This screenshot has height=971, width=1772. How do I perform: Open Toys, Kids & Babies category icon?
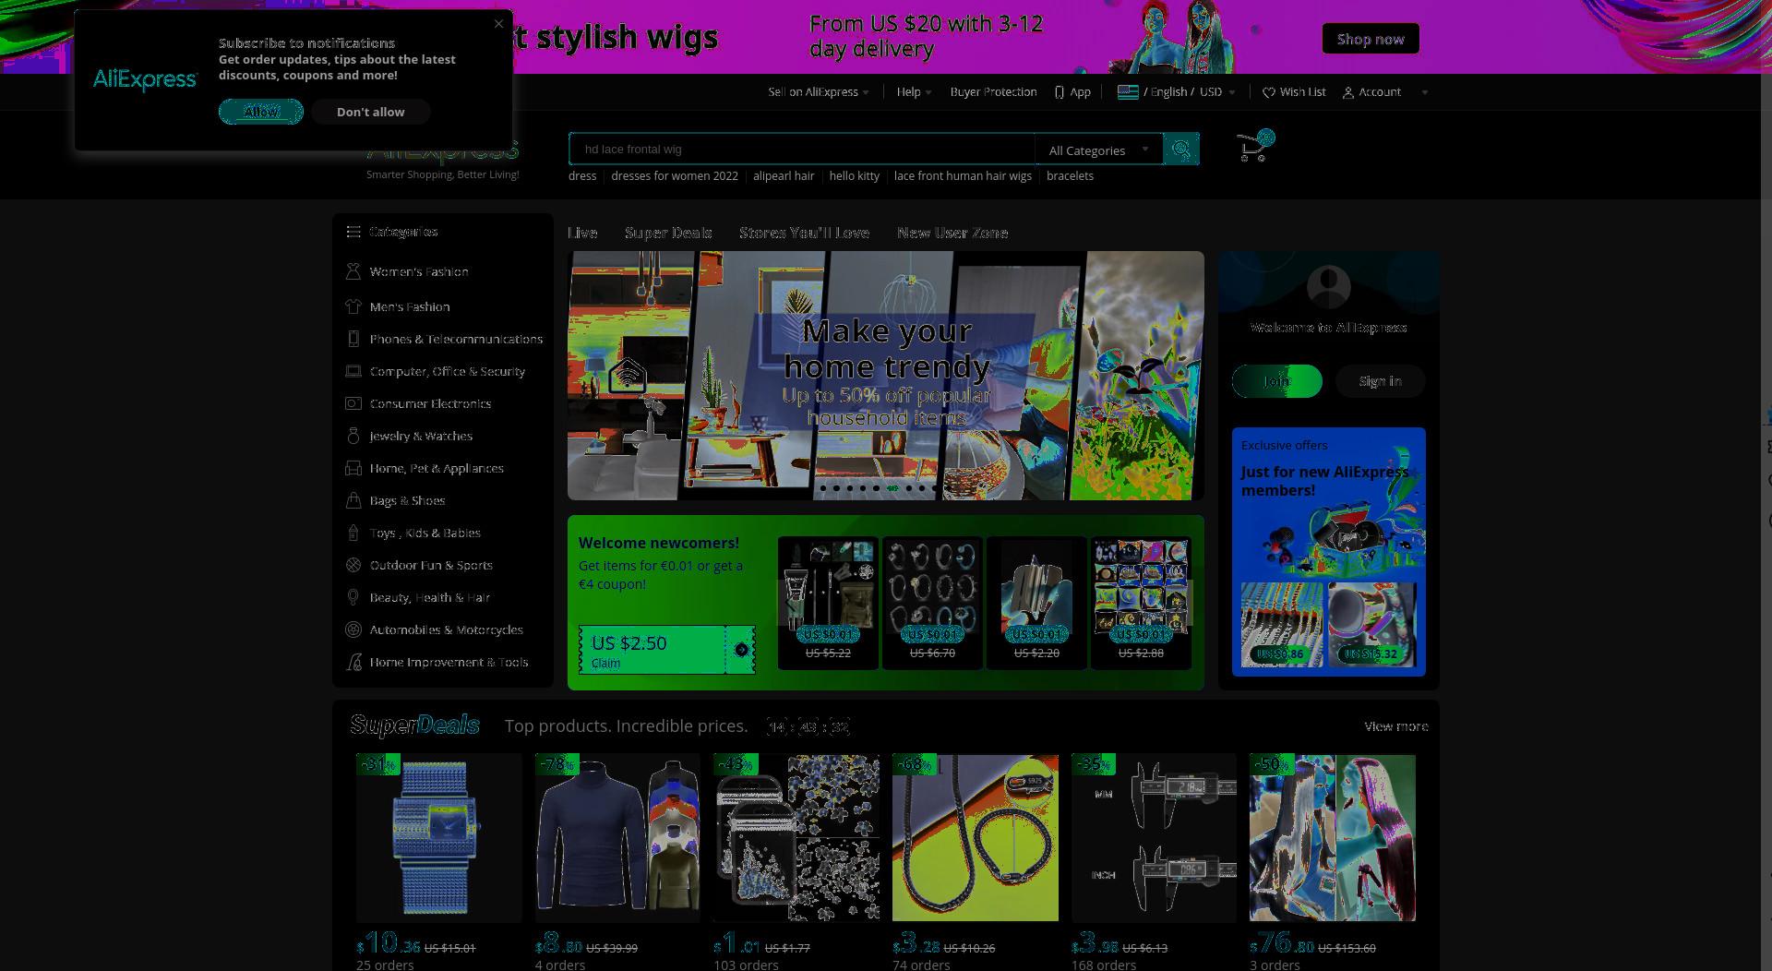(353, 533)
